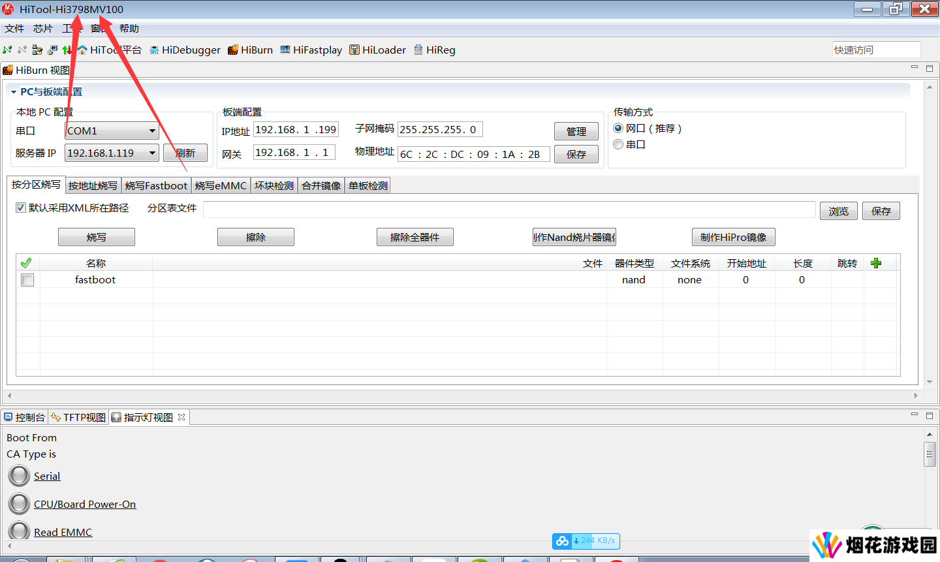
Task: Switch to 合并镜像 tab
Action: [321, 186]
